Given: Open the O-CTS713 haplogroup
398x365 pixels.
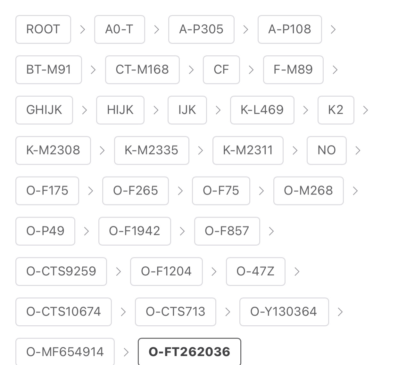Looking at the screenshot, I should [x=175, y=312].
